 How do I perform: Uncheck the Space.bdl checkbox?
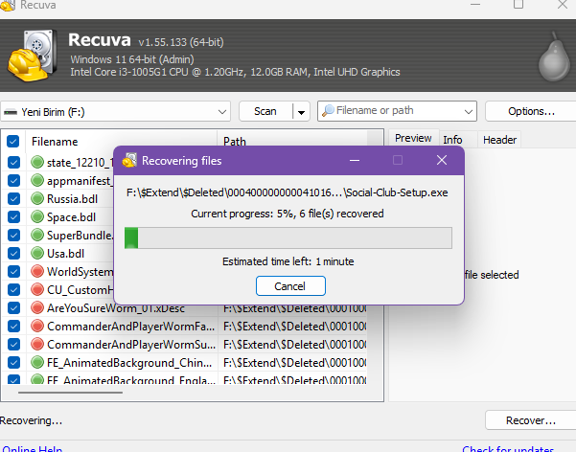(14, 216)
